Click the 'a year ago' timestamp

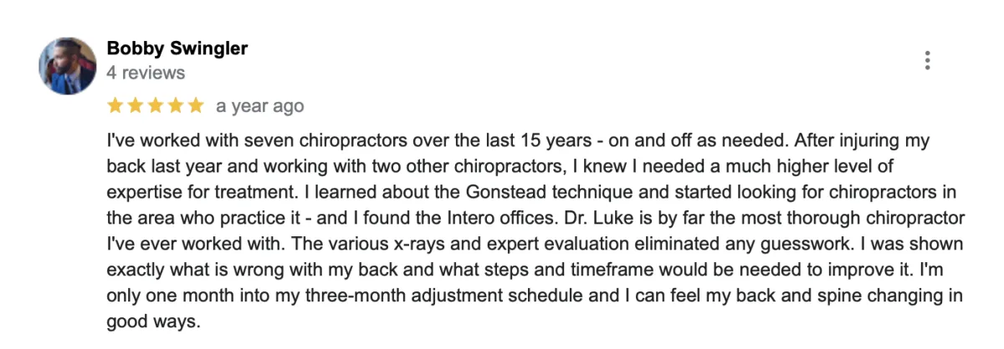click(259, 107)
